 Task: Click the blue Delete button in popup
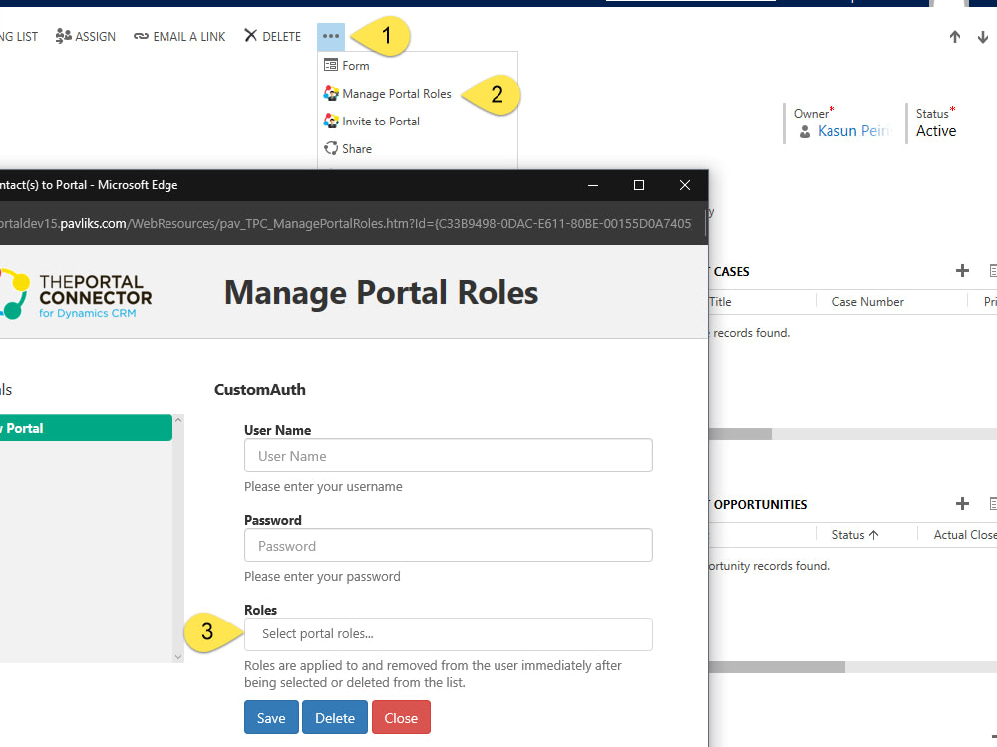(x=335, y=718)
